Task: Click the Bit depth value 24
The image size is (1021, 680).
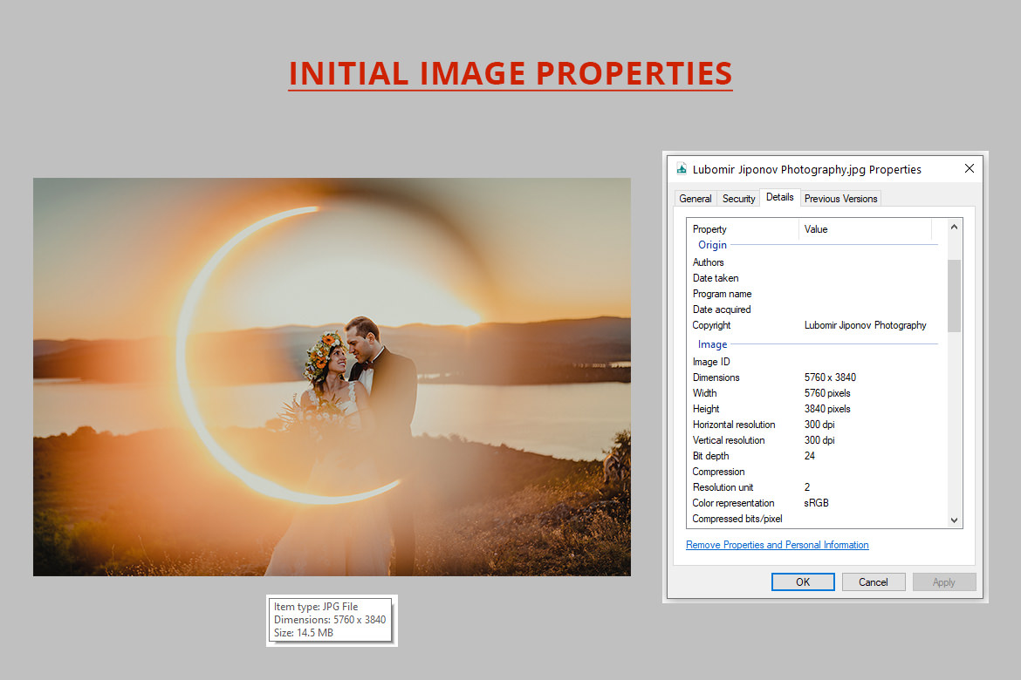Action: (809, 455)
